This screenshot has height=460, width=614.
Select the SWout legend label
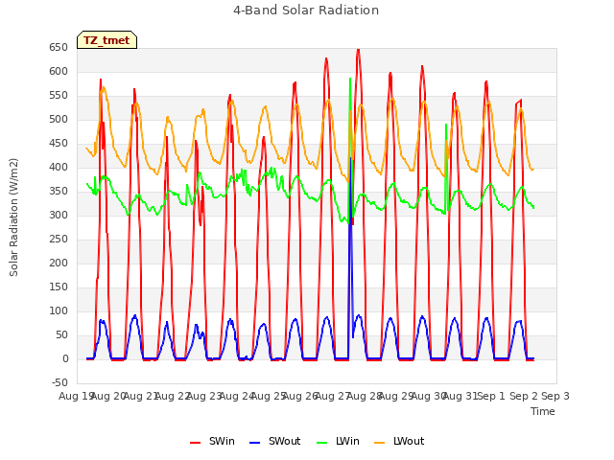coord(284,441)
